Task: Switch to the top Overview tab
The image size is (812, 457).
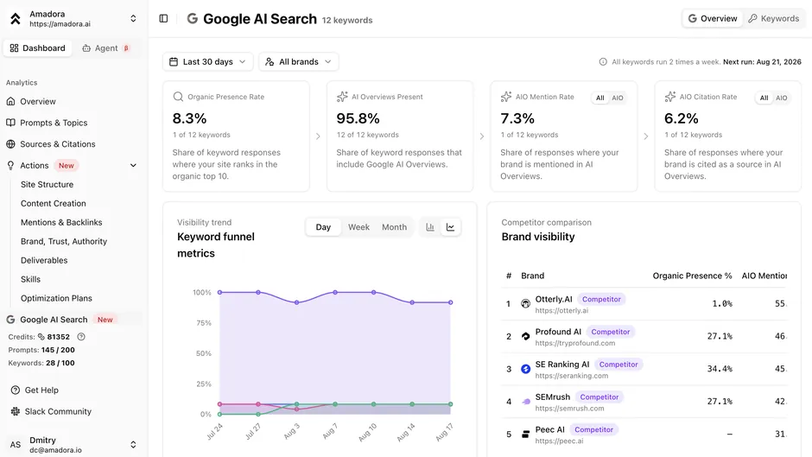Action: pyautogui.click(x=713, y=19)
